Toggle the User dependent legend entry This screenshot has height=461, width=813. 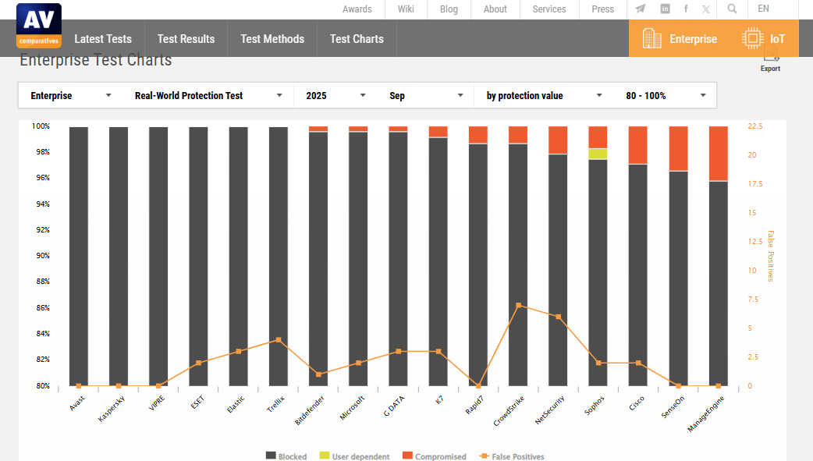pyautogui.click(x=355, y=456)
